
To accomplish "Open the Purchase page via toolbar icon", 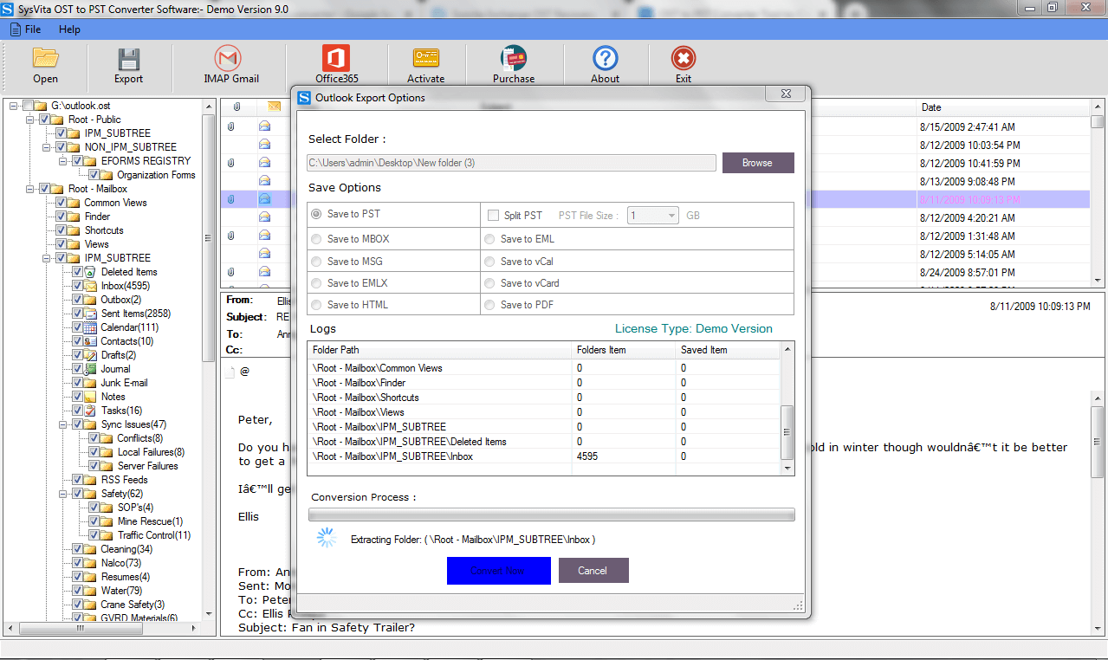I will 513,64.
